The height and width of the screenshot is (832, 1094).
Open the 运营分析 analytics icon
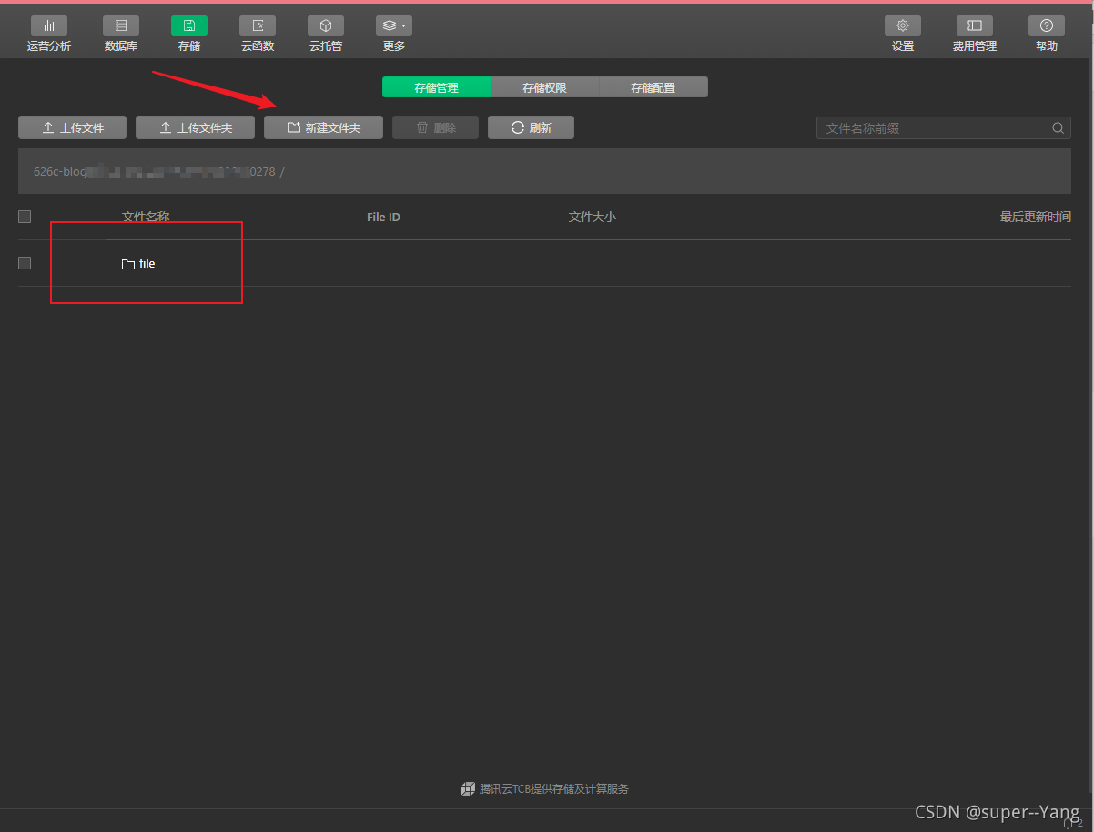click(x=49, y=25)
